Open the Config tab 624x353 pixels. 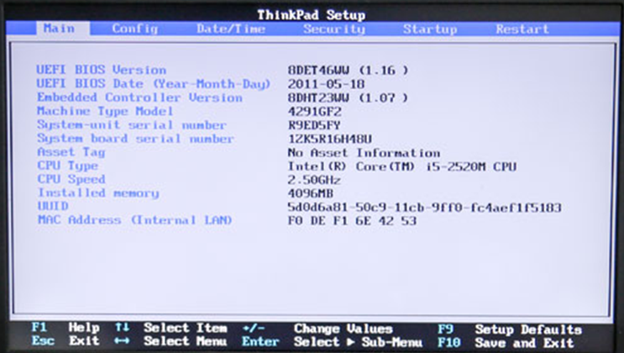click(x=135, y=29)
